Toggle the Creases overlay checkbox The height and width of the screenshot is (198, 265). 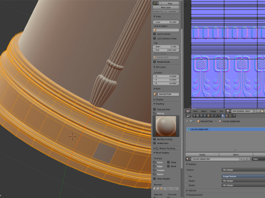(x=155, y=170)
